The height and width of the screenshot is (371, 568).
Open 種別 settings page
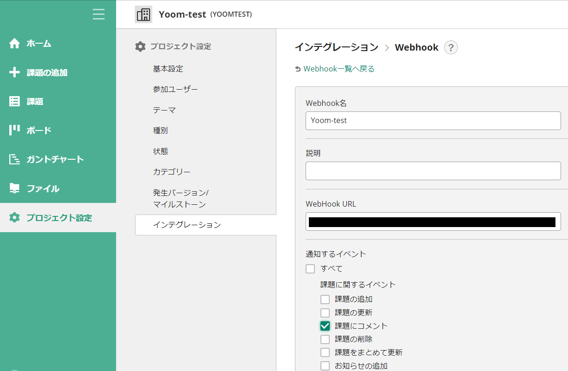[x=160, y=130]
